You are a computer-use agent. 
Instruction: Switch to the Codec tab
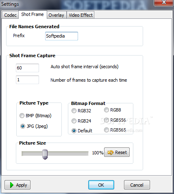(10, 15)
